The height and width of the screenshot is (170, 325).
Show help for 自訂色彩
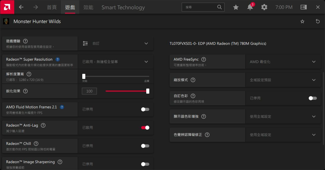(x=193, y=96)
